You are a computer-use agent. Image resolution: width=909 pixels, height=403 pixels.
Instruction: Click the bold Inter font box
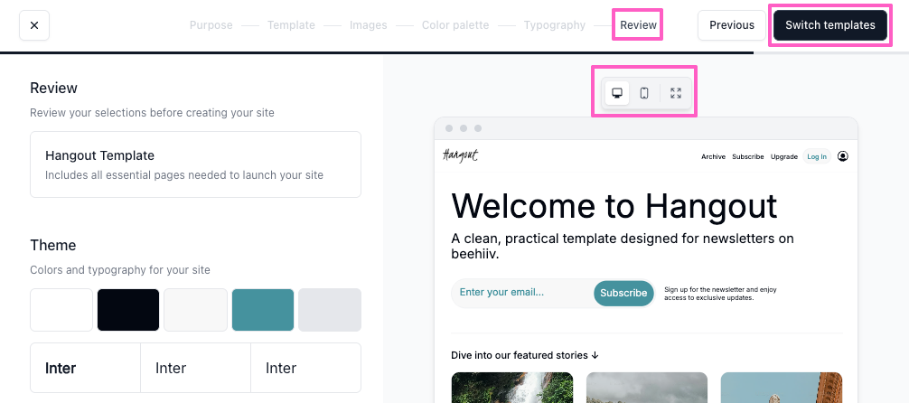pyautogui.click(x=85, y=368)
